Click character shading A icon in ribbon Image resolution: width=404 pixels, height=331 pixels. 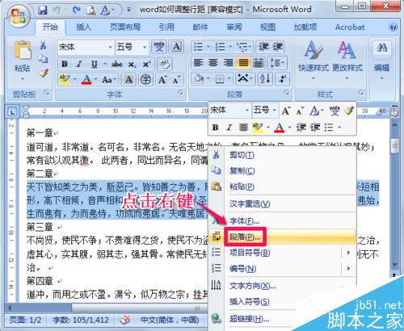click(128, 79)
